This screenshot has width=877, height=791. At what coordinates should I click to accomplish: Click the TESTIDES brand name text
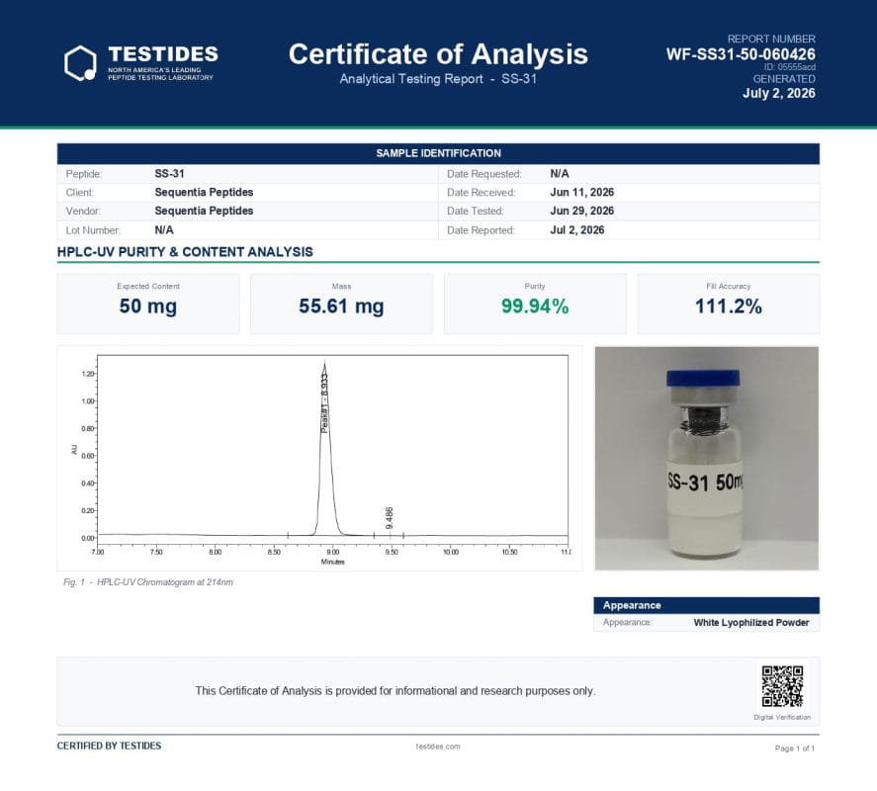click(163, 54)
